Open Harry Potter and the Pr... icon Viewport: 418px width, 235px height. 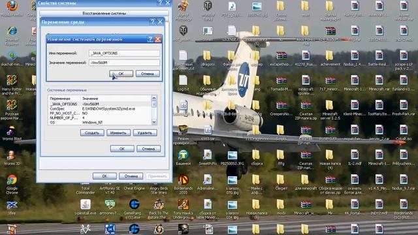12,85
